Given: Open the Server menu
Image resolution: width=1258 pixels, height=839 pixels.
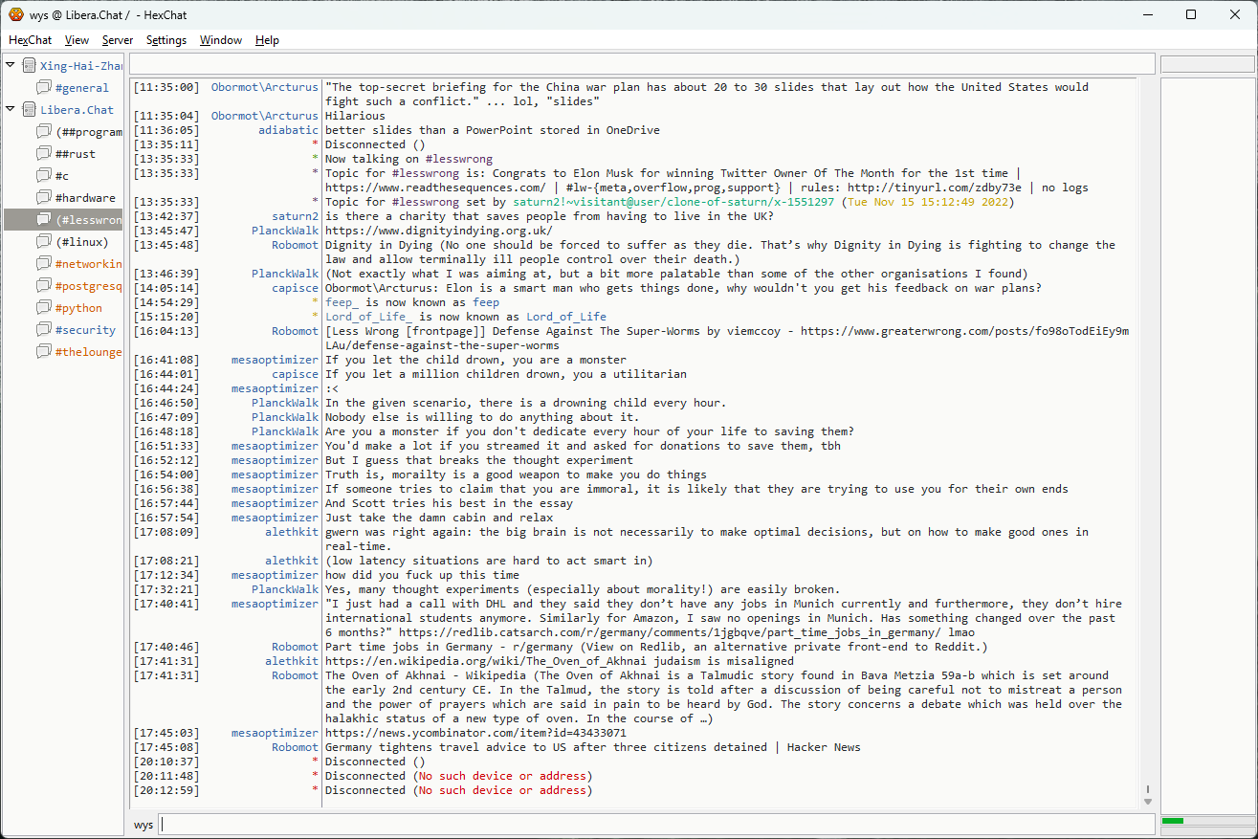Looking at the screenshot, I should coord(118,40).
